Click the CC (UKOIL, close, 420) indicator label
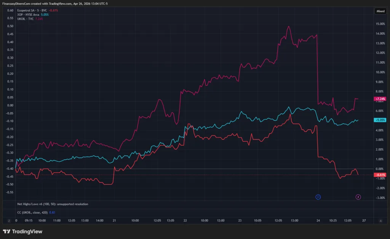The image size is (390, 239). pyautogui.click(x=32, y=212)
